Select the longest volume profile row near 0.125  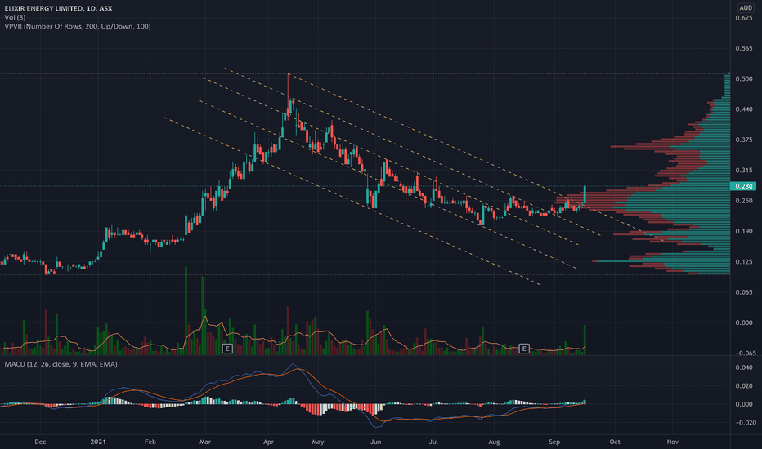pyautogui.click(x=661, y=261)
